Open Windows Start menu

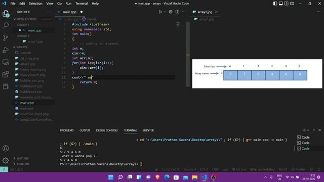[x=111, y=177]
